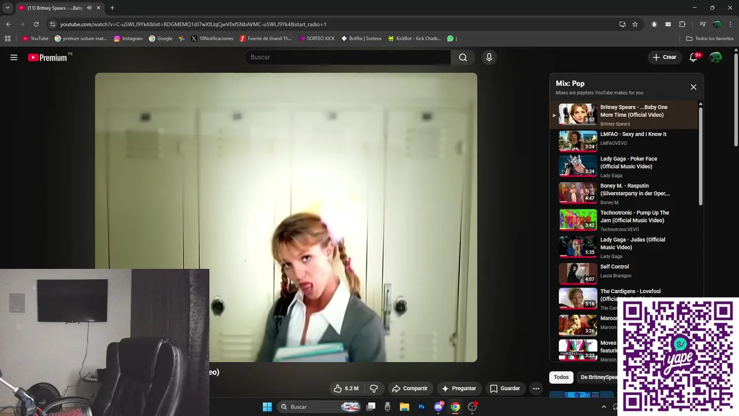739x416 pixels.
Task: Click the address bar URL
Action: [193, 24]
